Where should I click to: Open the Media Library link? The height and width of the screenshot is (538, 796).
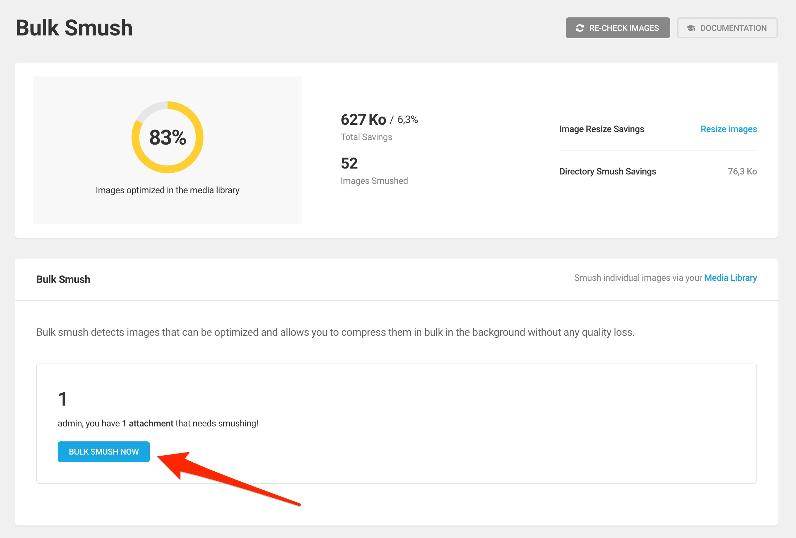(730, 278)
